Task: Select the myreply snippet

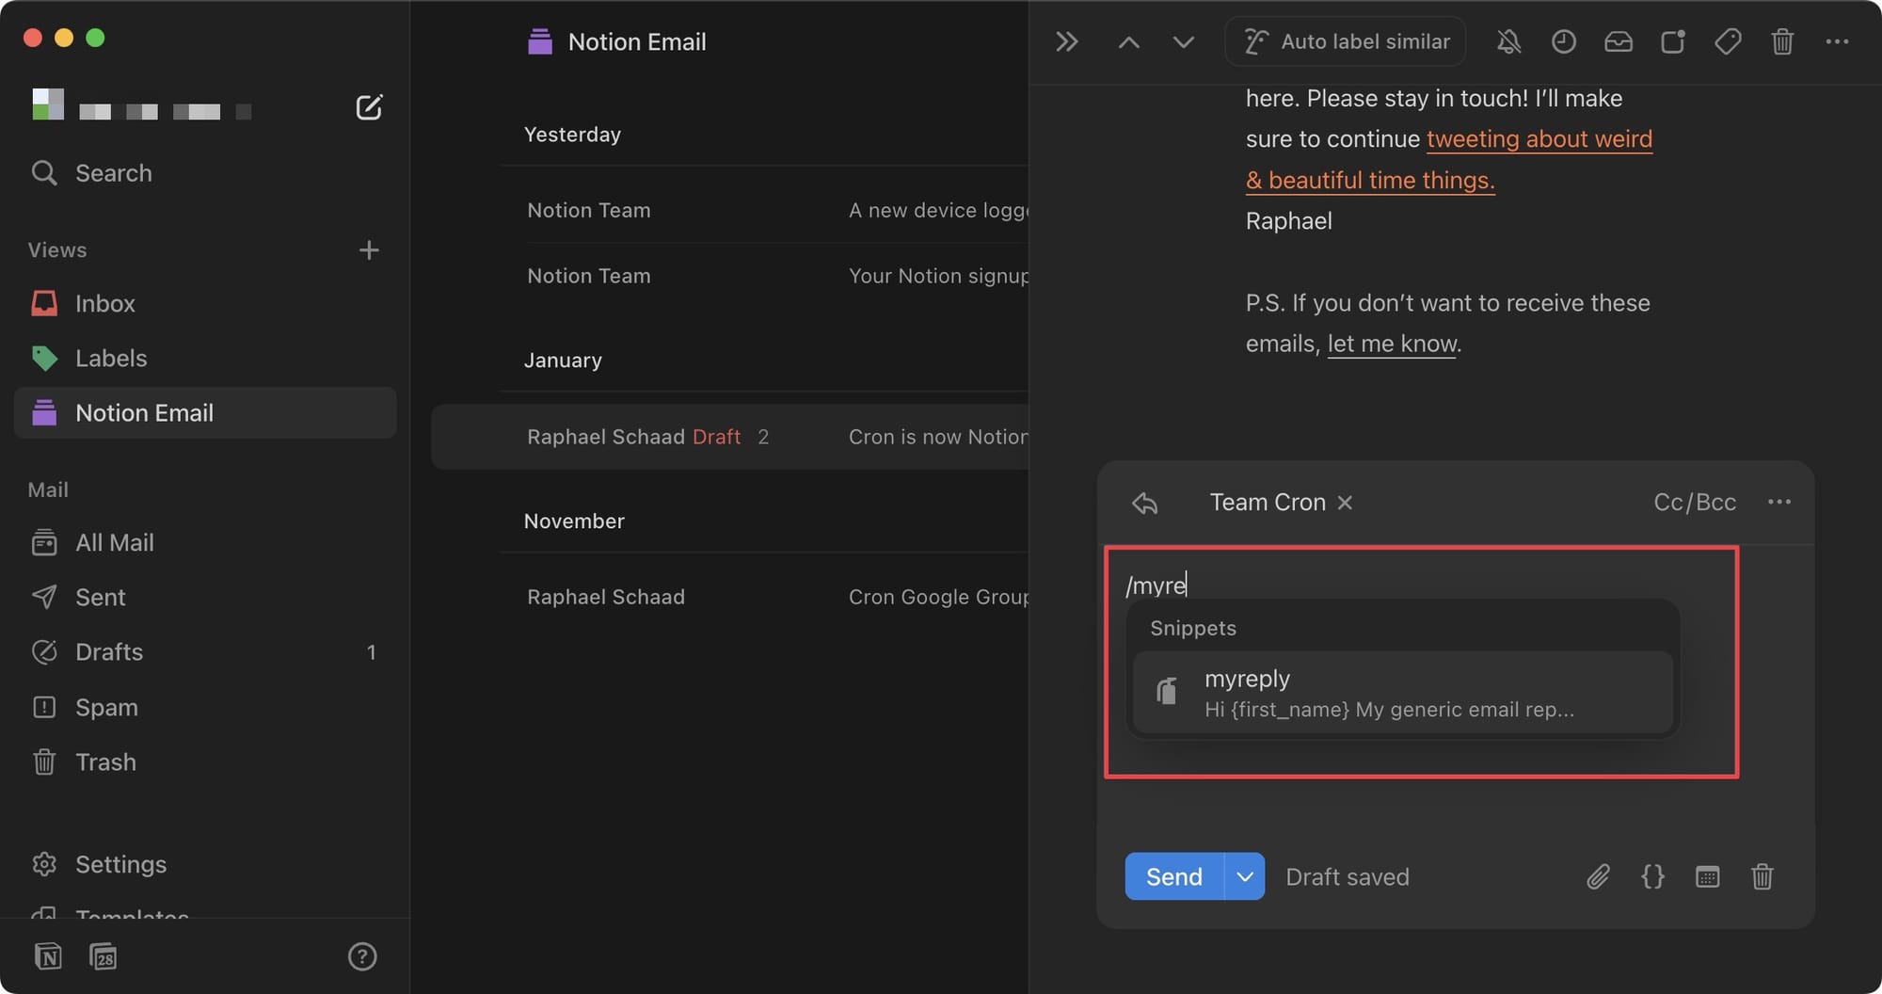Action: [1402, 693]
